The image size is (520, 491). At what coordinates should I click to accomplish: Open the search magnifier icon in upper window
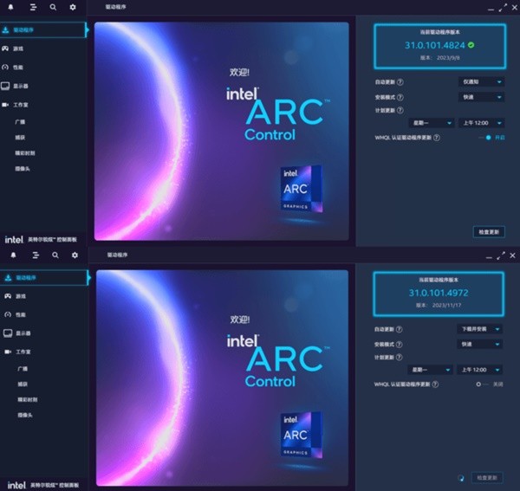tap(54, 7)
